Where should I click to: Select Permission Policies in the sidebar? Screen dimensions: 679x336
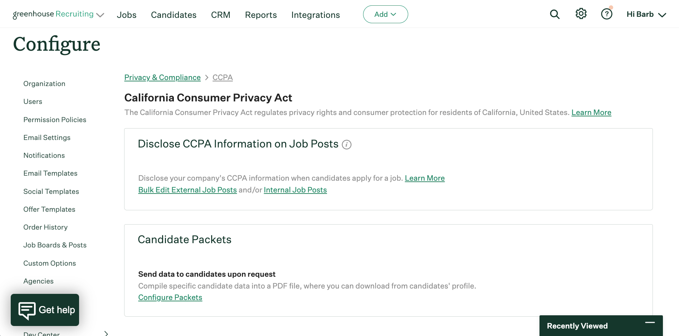55,120
